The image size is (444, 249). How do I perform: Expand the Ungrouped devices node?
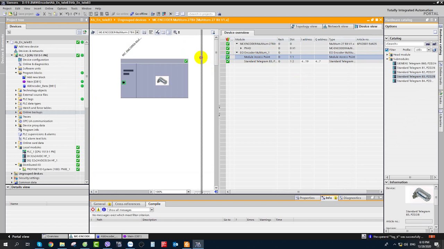(11, 174)
